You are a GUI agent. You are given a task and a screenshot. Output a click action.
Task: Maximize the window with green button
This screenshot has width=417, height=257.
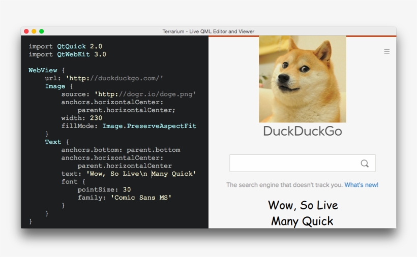[42, 31]
